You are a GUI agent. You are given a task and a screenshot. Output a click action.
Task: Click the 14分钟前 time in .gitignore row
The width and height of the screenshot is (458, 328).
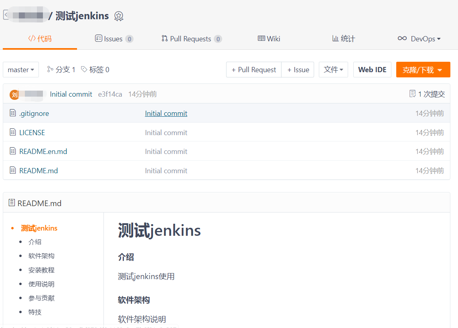click(x=430, y=113)
